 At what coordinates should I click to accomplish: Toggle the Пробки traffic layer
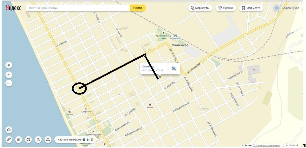coord(226,8)
